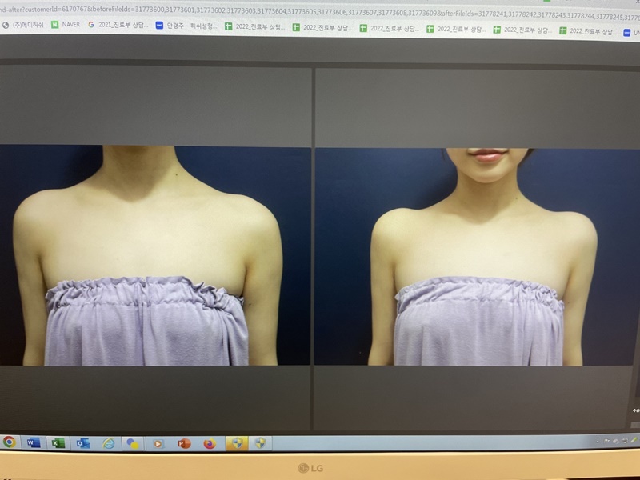Viewport: 640px width, 480px height.
Task: Open Outlook from the taskbar
Action: point(82,442)
